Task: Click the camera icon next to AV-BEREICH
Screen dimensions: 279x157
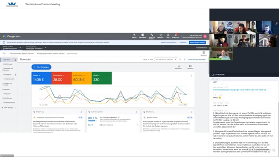Action: pos(212,75)
